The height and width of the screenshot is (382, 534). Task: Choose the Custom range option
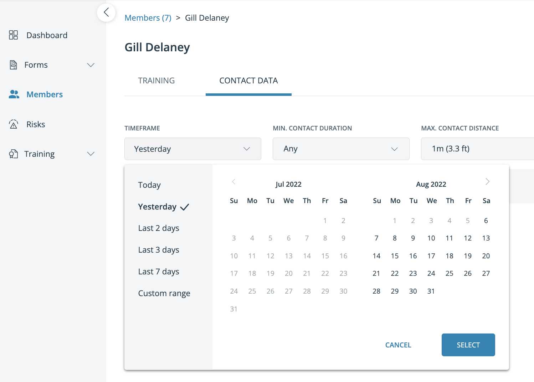[164, 293]
